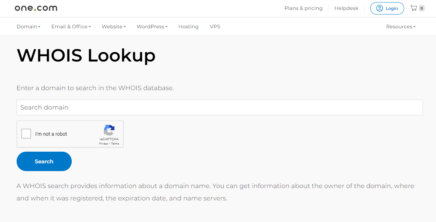Click the Search button
436x222 pixels.
click(44, 161)
